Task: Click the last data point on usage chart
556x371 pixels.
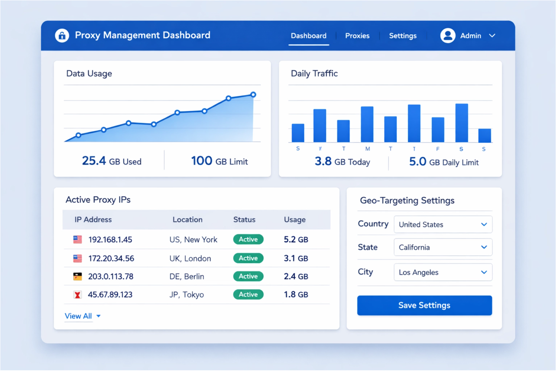Action: coord(253,95)
